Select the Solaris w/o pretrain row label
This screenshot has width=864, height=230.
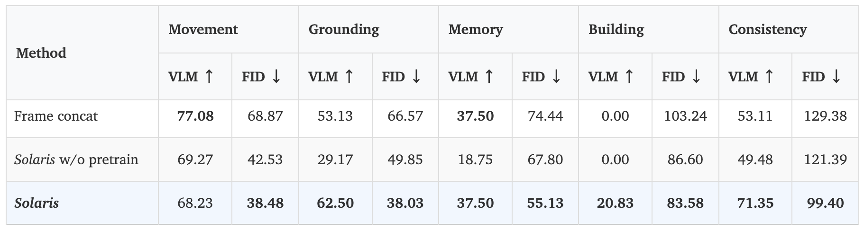(x=76, y=159)
